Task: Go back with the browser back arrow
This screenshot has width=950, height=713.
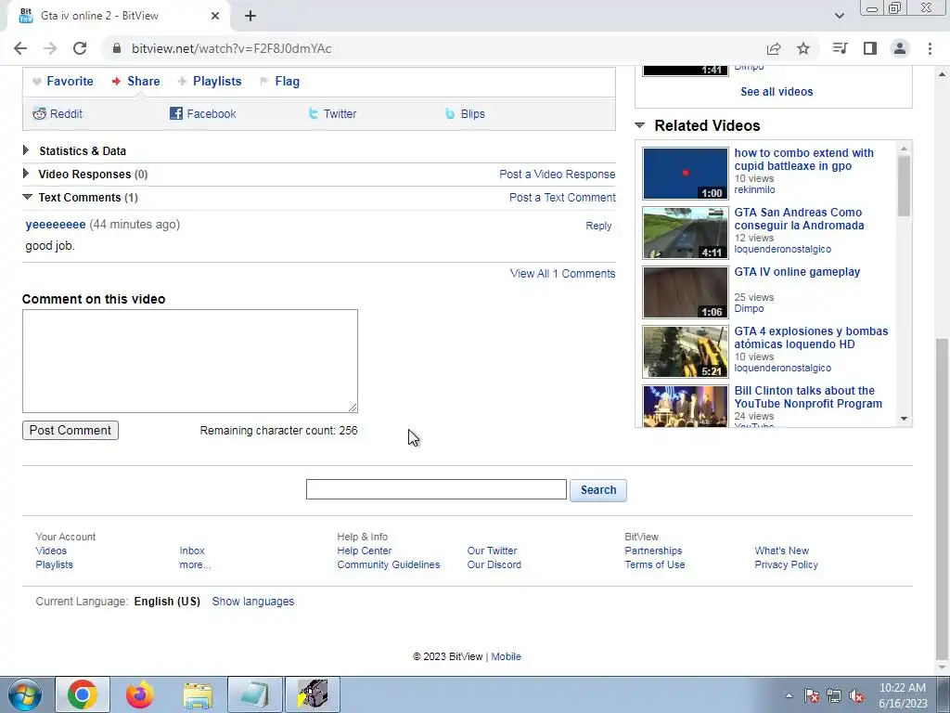Action: (x=20, y=48)
